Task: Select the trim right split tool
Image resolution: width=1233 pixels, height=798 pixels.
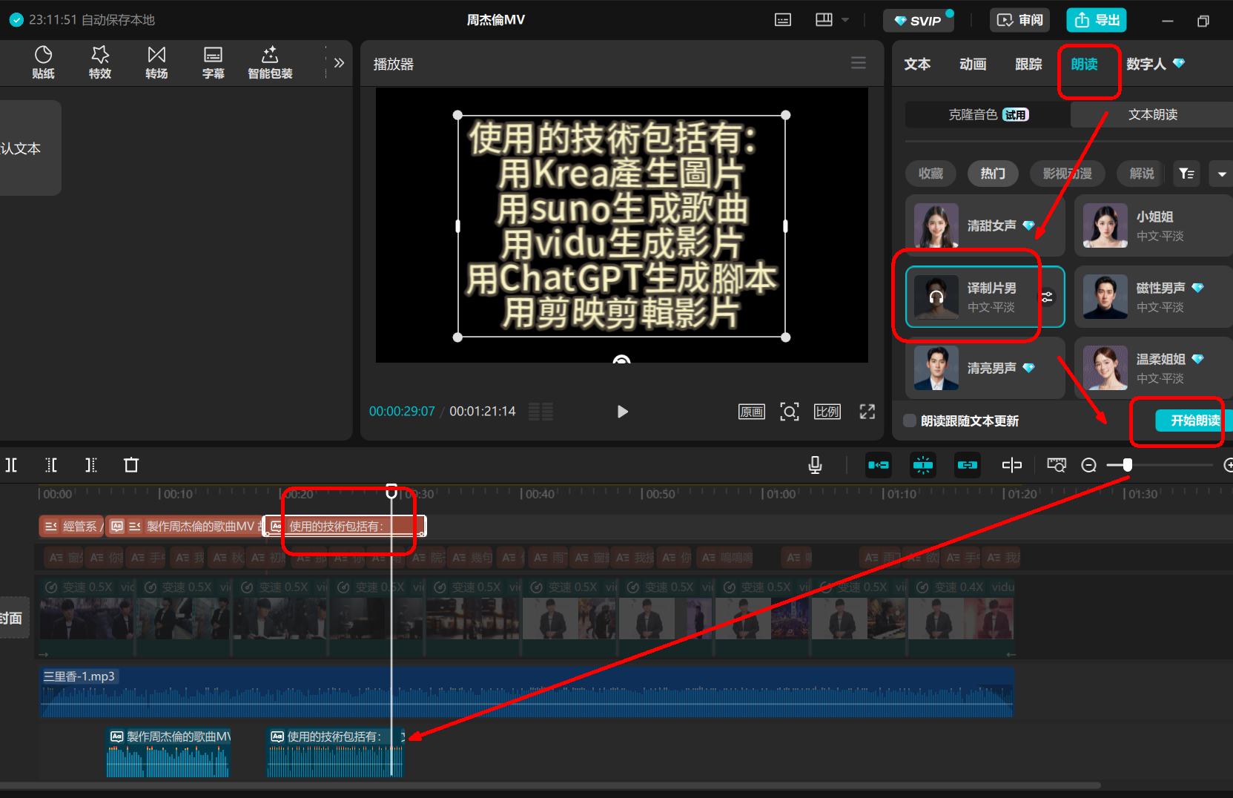Action: coord(91,465)
